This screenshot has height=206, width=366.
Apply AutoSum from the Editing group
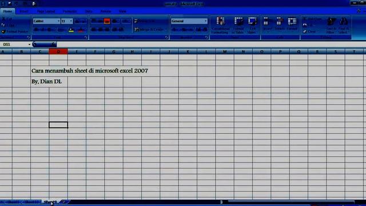pyautogui.click(x=313, y=19)
